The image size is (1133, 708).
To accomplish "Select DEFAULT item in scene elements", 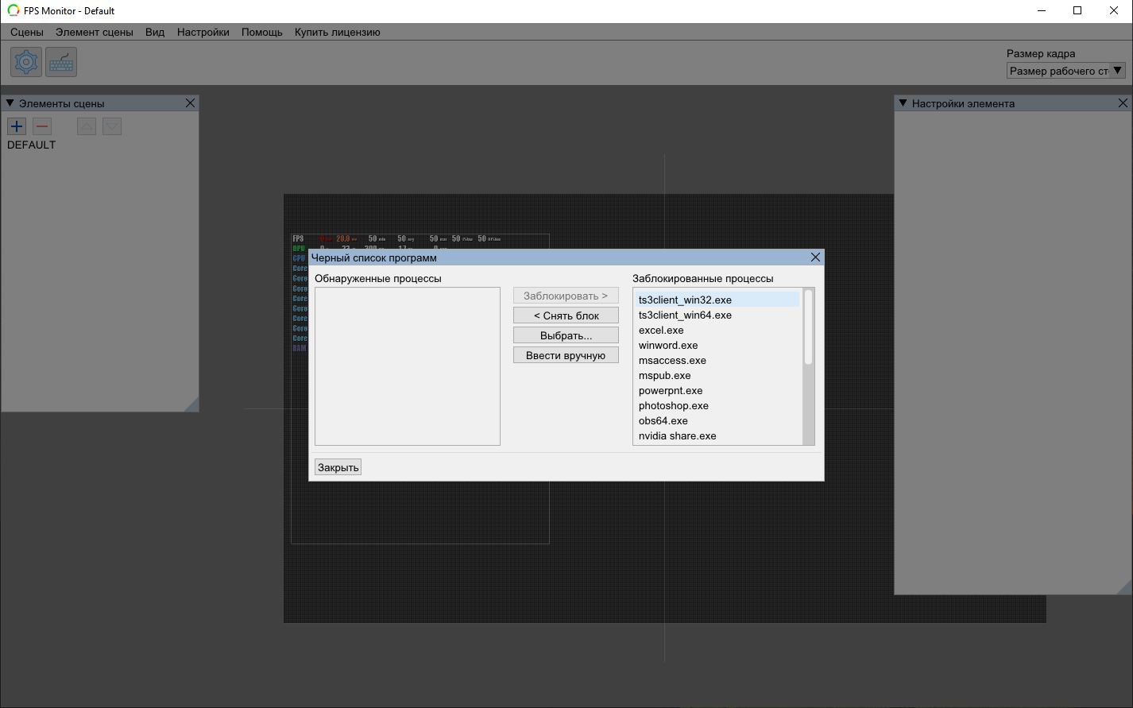I will (x=32, y=145).
